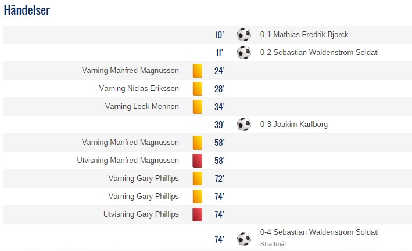412x251 pixels.
Task: Click the Straffmål label under the last goal
Action: tap(273, 244)
